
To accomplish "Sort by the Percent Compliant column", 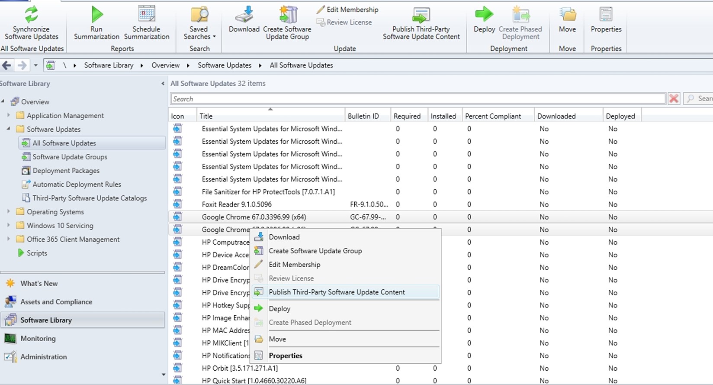I will click(x=498, y=116).
